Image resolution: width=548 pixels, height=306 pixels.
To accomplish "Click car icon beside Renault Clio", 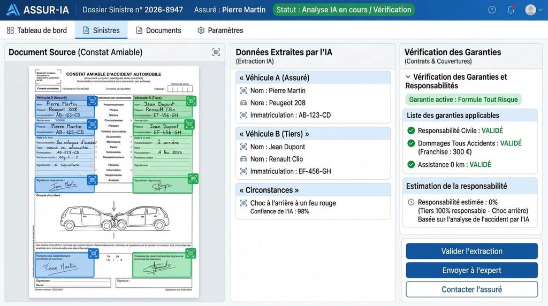I will 243,159.
